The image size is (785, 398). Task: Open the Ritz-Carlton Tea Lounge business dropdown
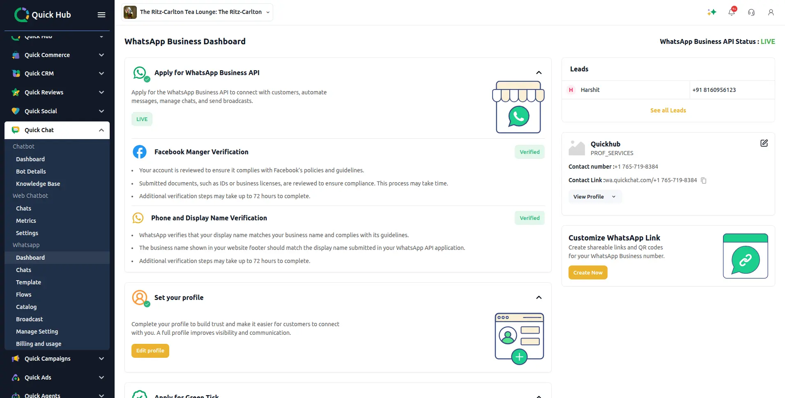(197, 12)
